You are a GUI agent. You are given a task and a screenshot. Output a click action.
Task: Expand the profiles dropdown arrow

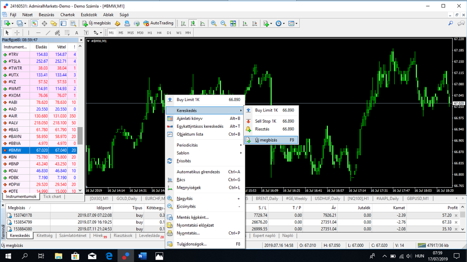point(25,23)
